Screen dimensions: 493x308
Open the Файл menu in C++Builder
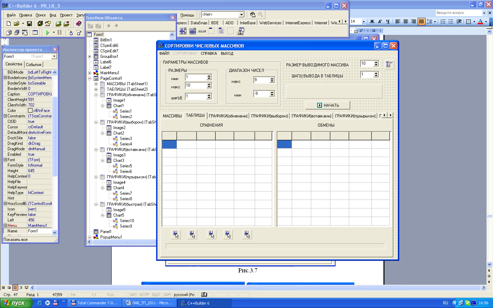11,15
